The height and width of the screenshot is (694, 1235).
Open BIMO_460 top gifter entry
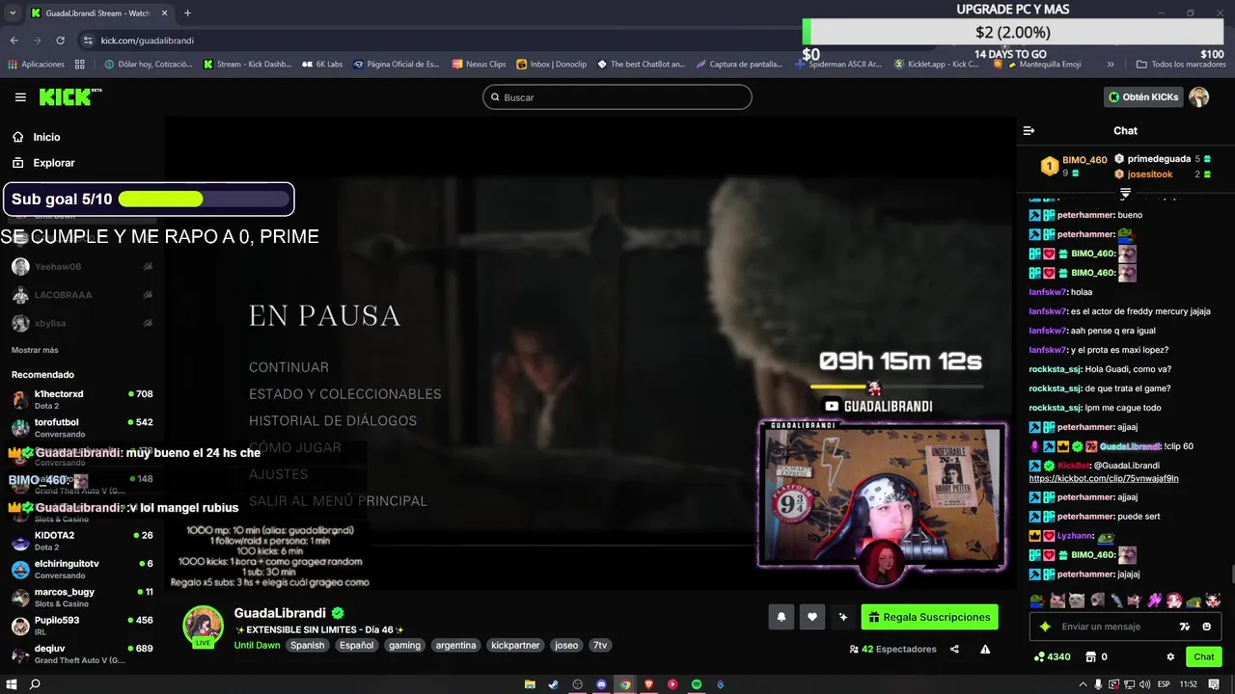[1074, 166]
